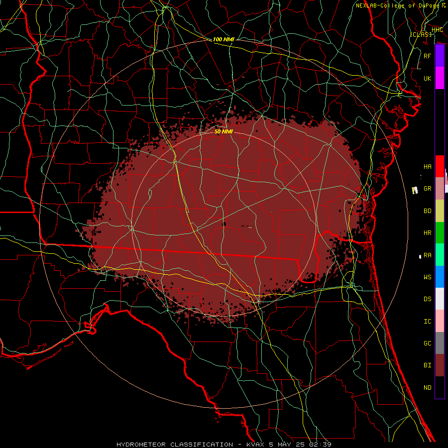Click the gray GC legend swatch

(440, 343)
